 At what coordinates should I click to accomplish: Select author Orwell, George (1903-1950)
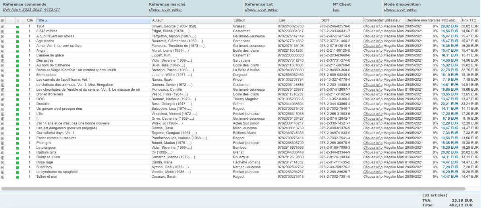tap(174, 26)
